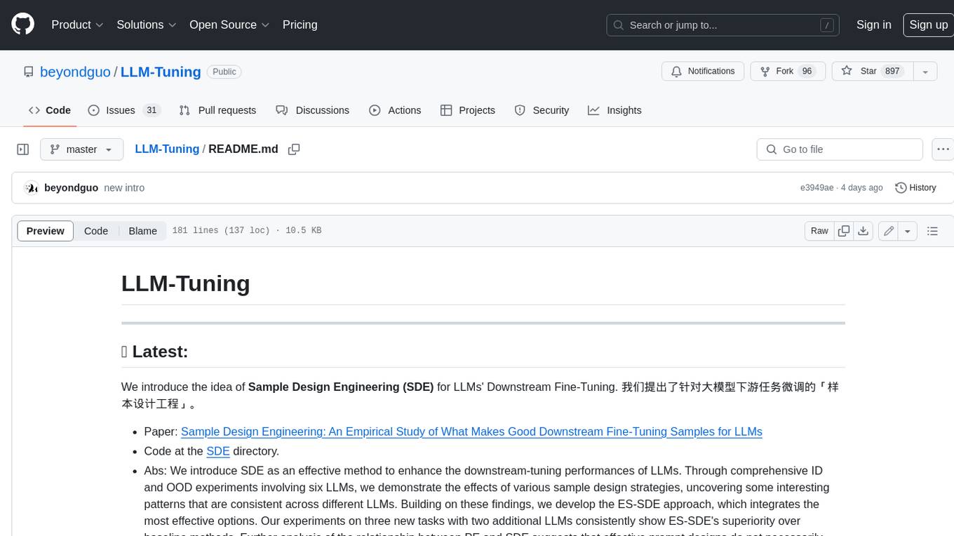
Task: Copy the README.md file path
Action: (x=294, y=149)
